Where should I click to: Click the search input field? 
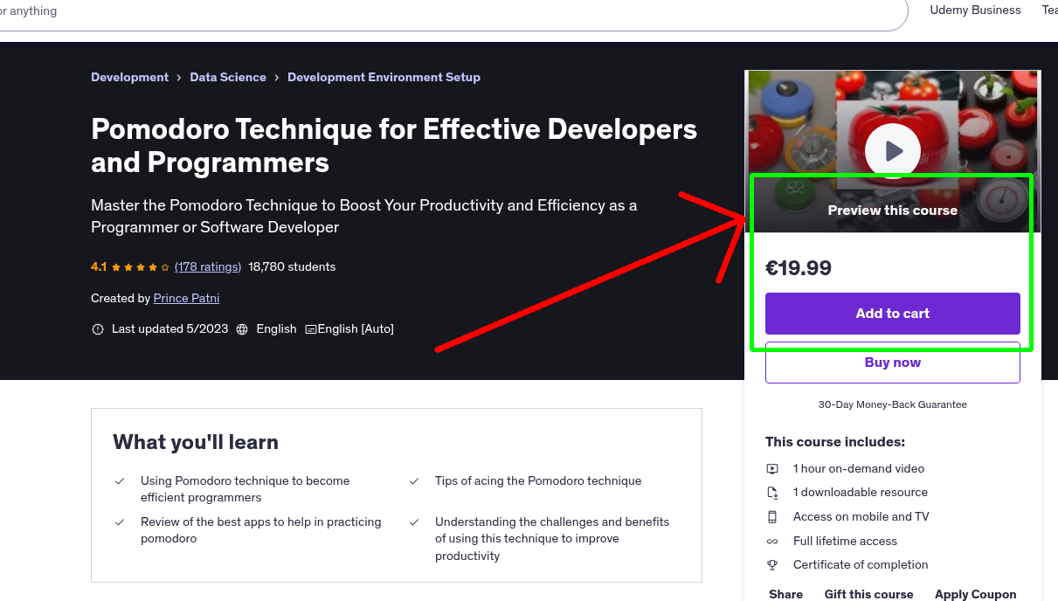point(437,12)
